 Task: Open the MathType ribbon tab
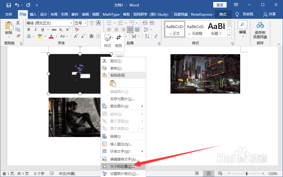[x=111, y=14]
